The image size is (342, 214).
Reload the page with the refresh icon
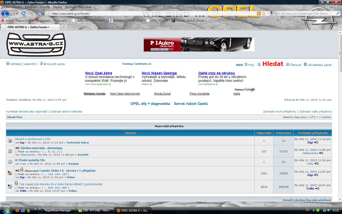point(24,13)
